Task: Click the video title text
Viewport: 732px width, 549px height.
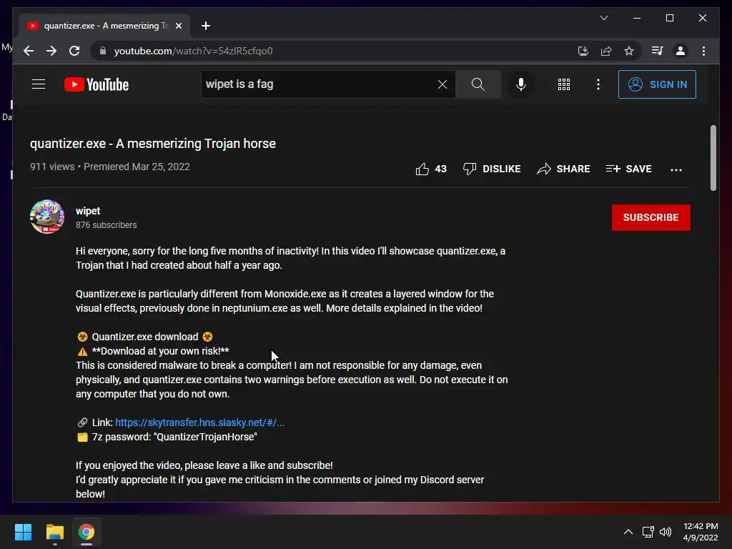Action: (x=153, y=144)
